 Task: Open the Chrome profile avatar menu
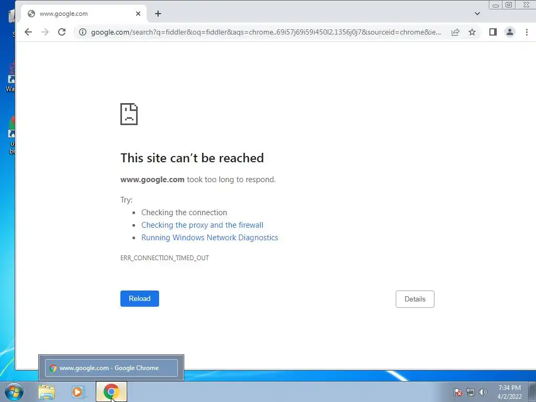[x=510, y=32]
